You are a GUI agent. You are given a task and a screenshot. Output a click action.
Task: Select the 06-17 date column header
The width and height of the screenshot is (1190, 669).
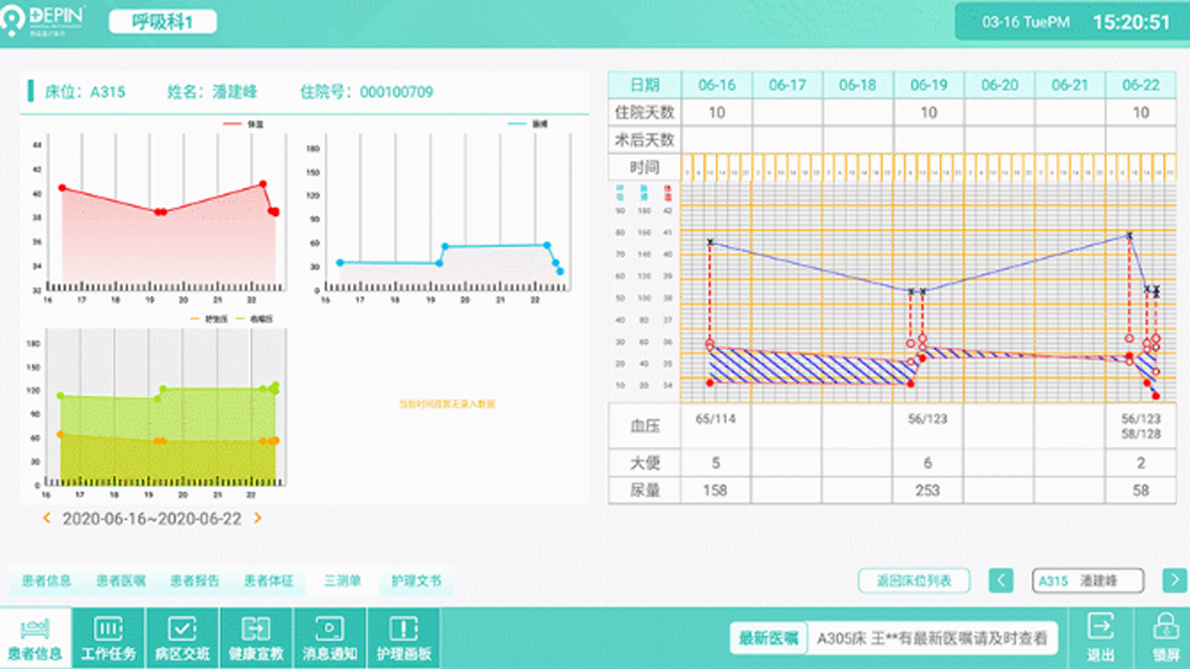[x=787, y=85]
